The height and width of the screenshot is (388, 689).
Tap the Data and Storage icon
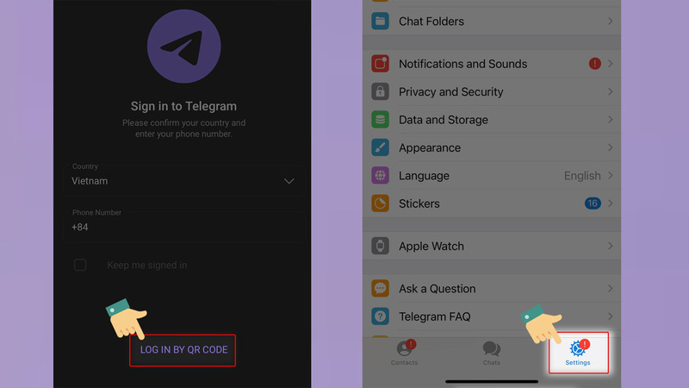pos(380,120)
